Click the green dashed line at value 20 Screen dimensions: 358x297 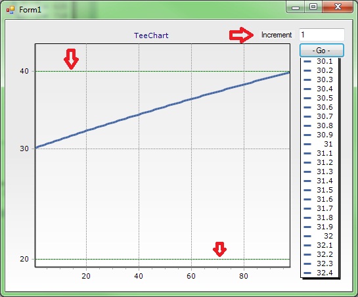pyautogui.click(x=162, y=260)
